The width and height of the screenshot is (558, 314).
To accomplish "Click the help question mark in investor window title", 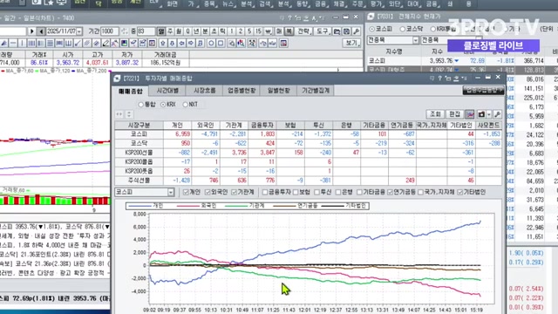I will 439,78.
